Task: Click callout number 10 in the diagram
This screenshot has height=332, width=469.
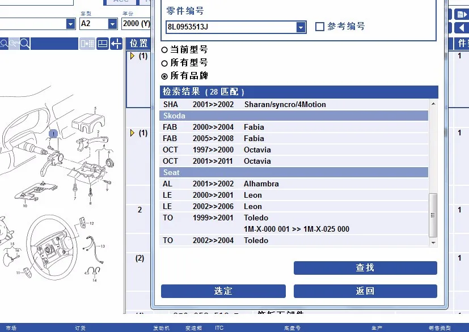Action: pos(25,206)
